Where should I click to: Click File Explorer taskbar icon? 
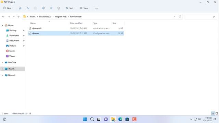click(113, 119)
